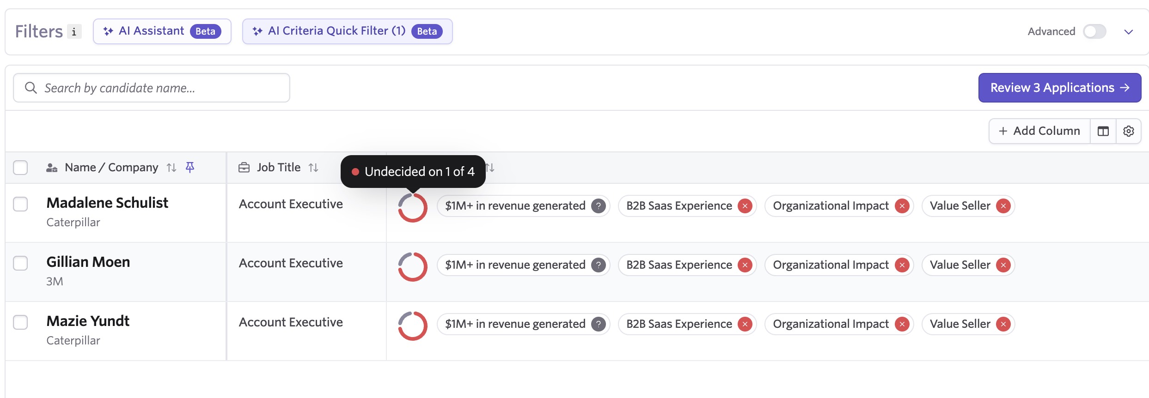Open the table settings gear icon
Screen dimensions: 1149x398
click(x=1128, y=131)
